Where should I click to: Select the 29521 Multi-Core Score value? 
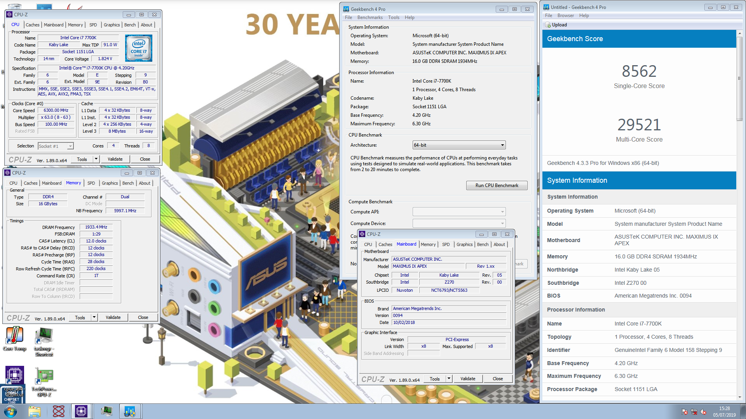click(639, 125)
